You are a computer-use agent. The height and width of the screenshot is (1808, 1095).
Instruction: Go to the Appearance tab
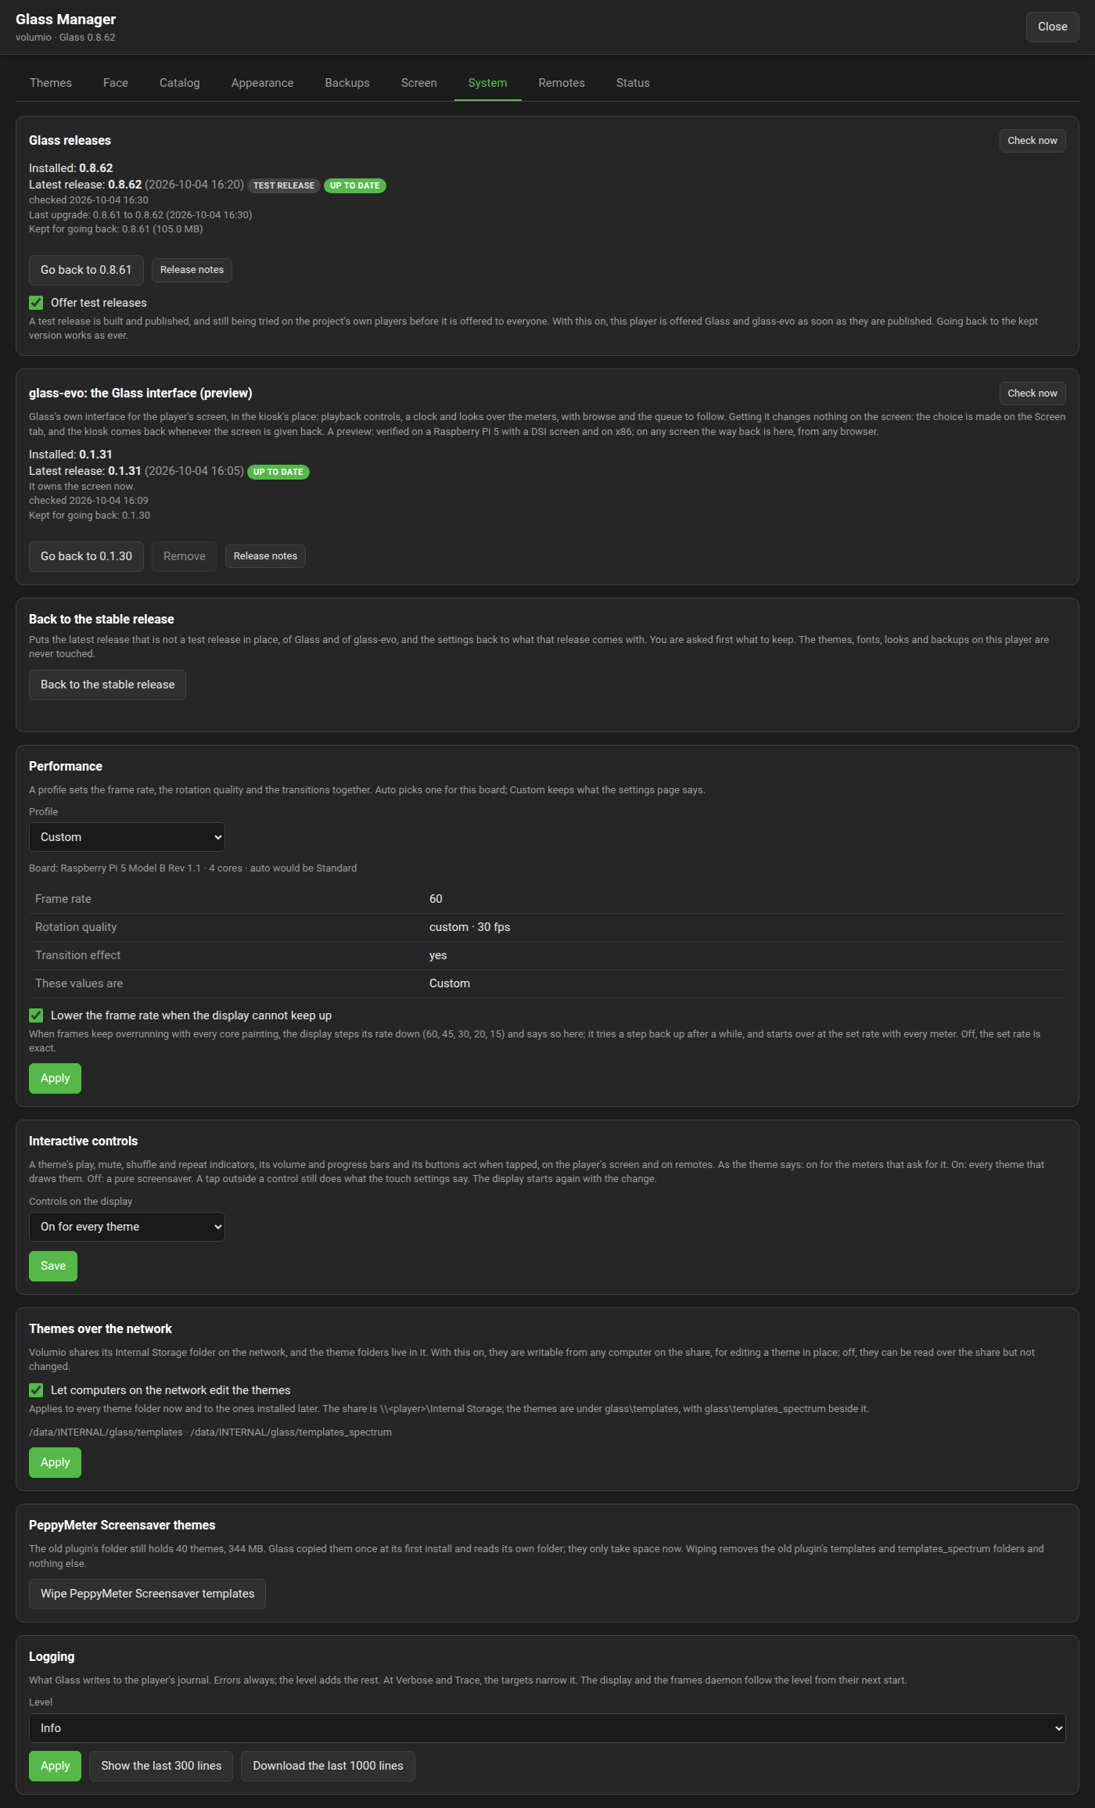[x=263, y=83]
